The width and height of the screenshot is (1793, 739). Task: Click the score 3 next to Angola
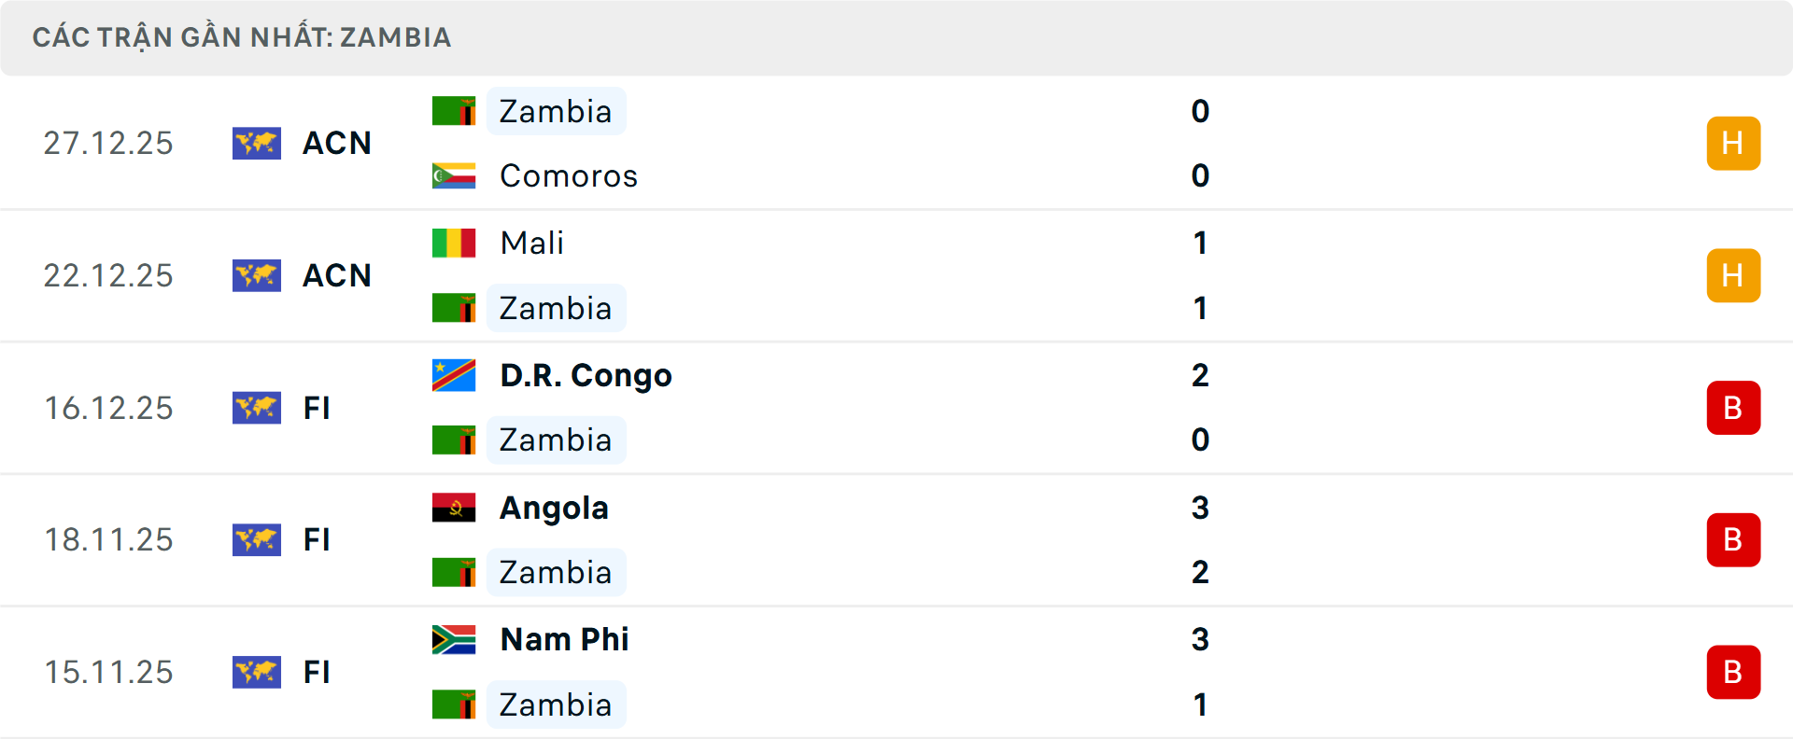click(1201, 508)
